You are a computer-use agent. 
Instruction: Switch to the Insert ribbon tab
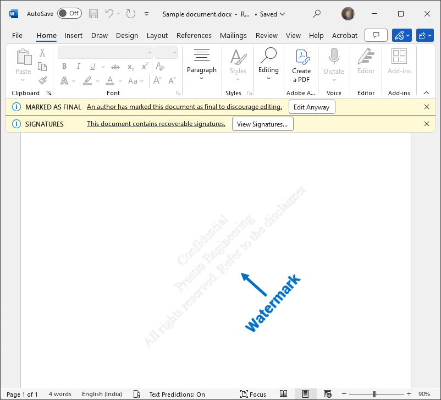74,35
